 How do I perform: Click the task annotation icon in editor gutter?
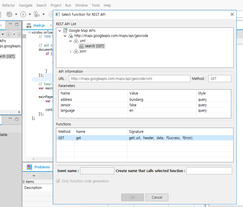[24, 36]
